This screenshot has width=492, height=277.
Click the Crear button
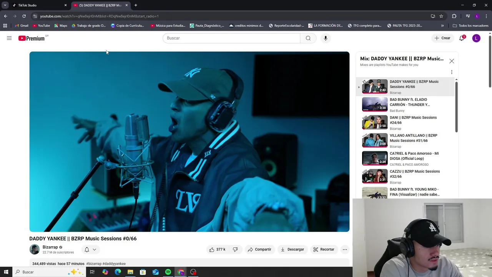tap(442, 38)
